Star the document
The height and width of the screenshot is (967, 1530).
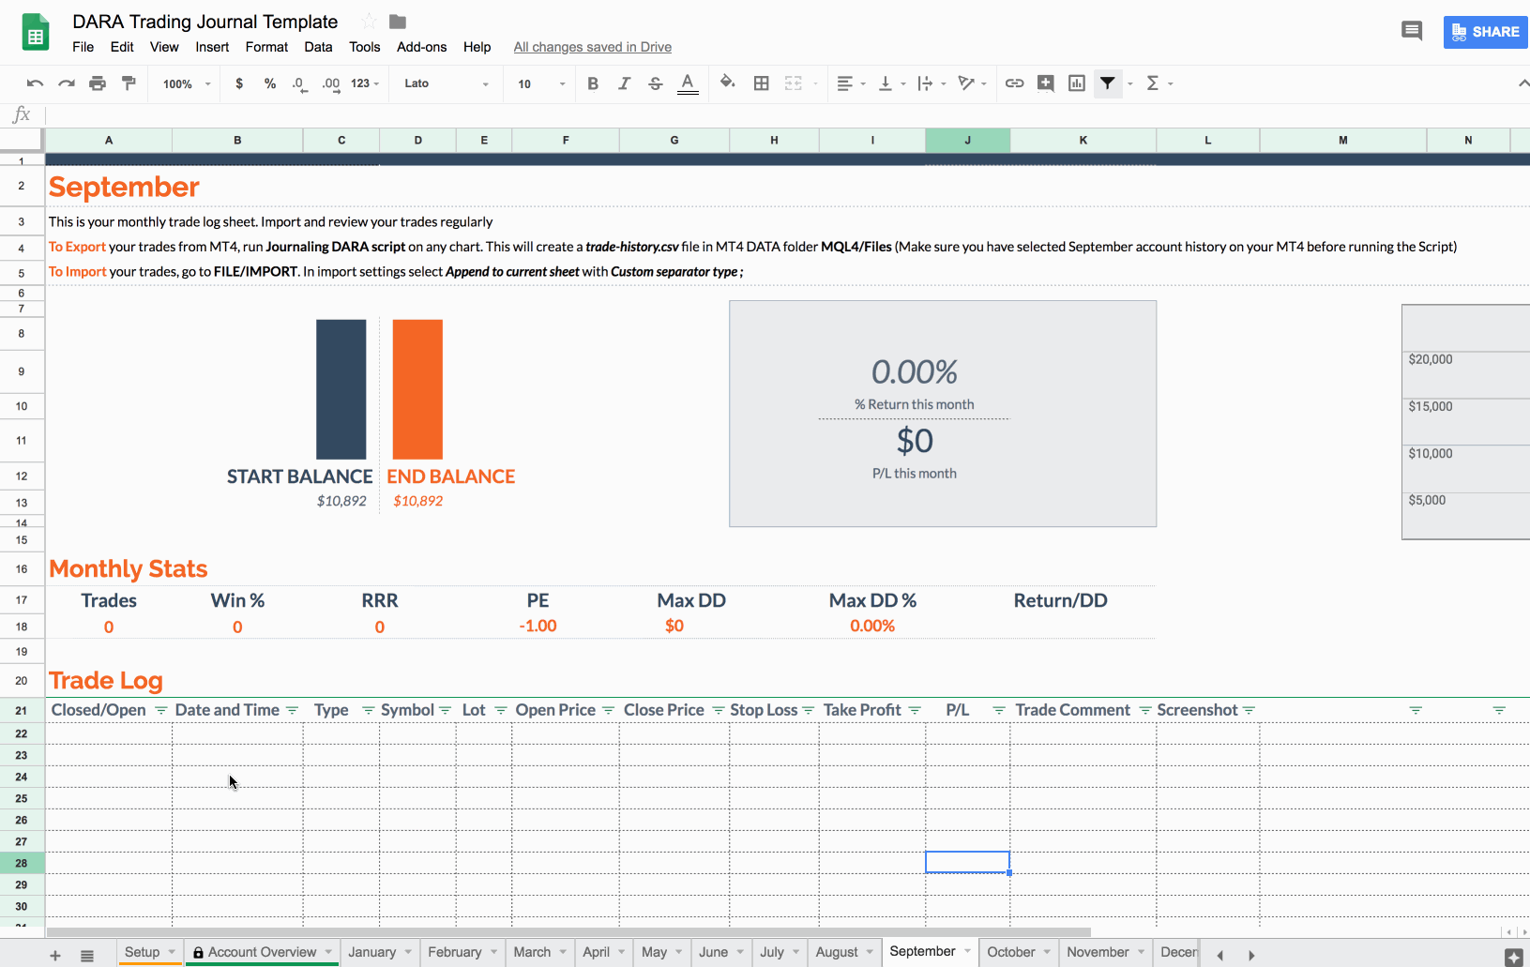tap(370, 22)
